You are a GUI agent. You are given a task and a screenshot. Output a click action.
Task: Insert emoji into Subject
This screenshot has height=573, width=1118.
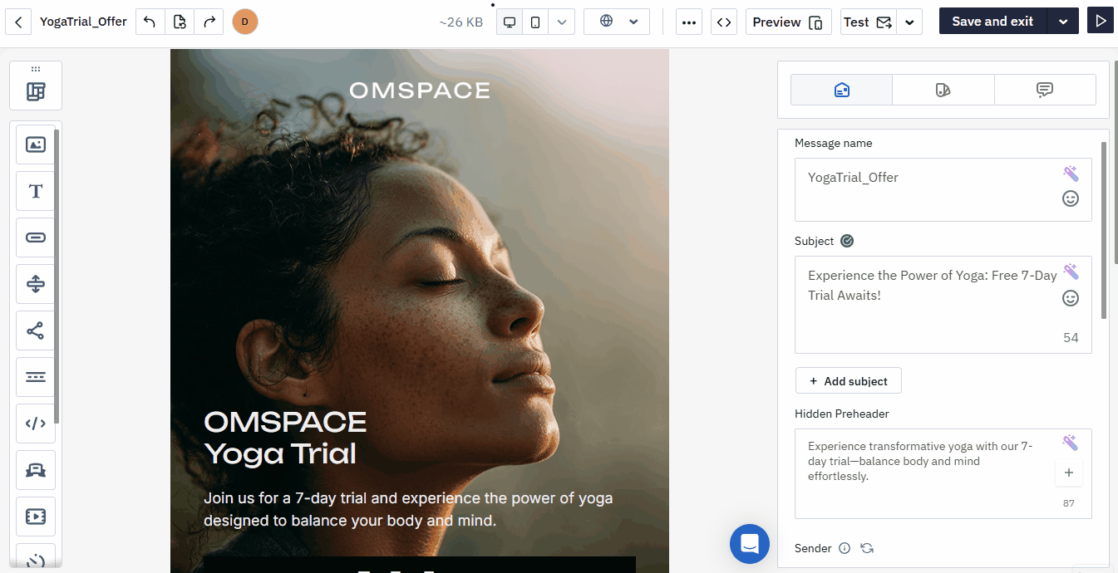coord(1071,297)
